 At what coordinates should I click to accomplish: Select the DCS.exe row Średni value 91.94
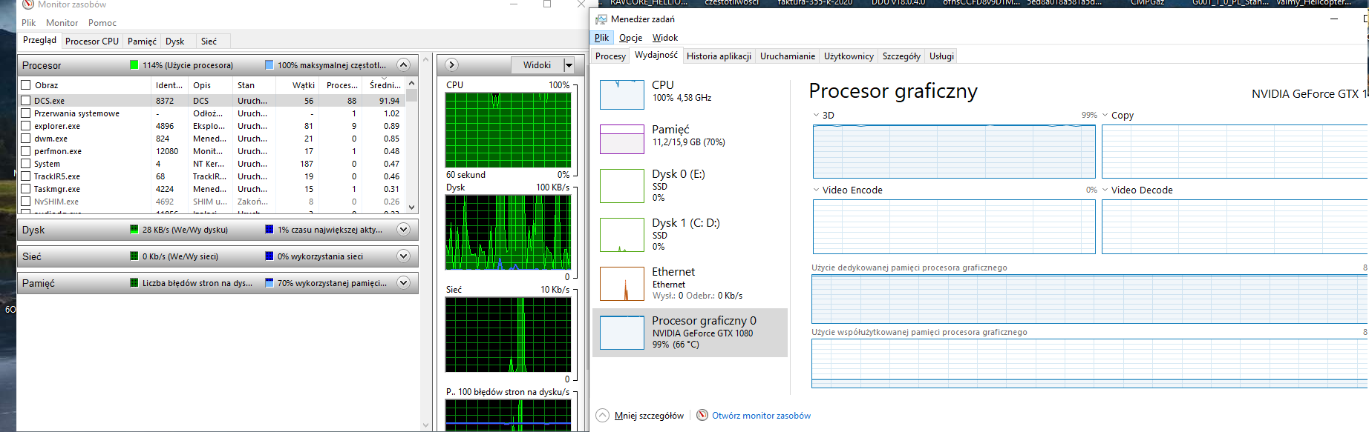click(389, 101)
